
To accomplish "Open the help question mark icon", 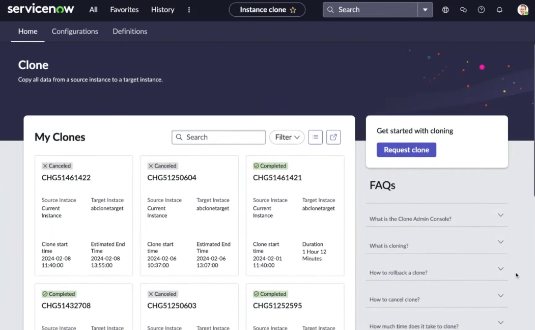I will (481, 10).
